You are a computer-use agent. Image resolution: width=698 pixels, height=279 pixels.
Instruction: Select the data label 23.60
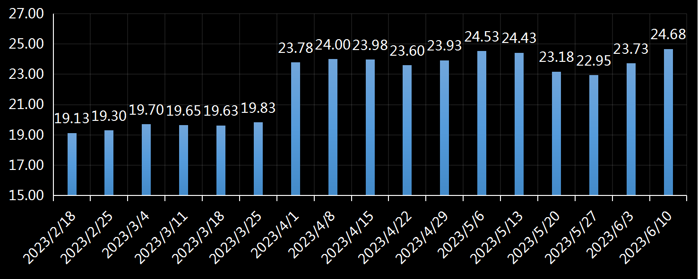(x=407, y=51)
